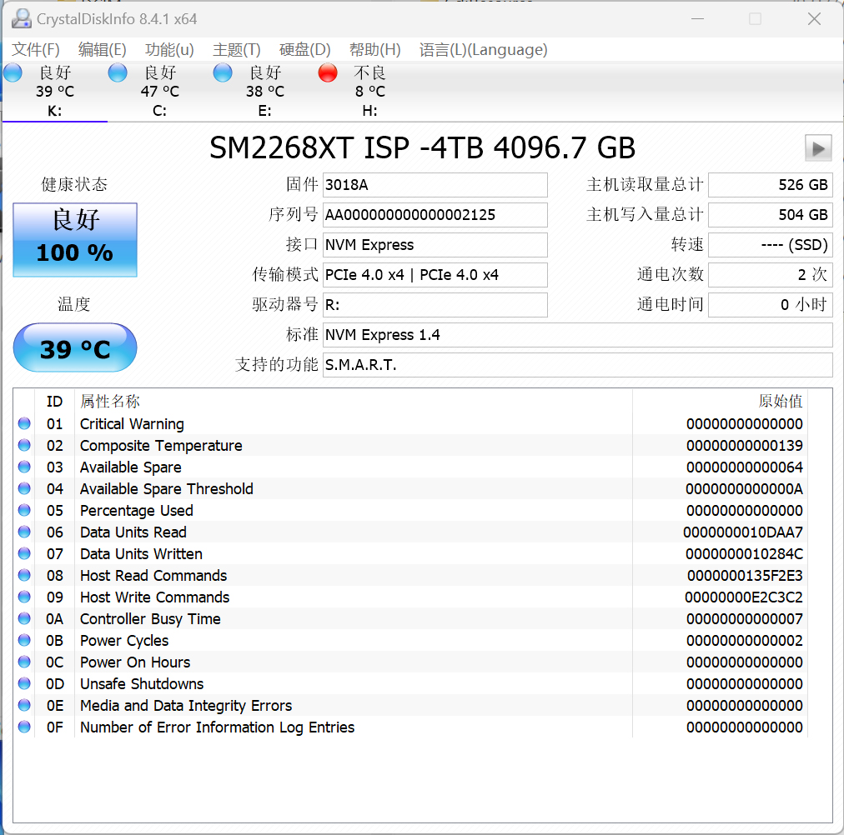Click the next disk arrow button

click(817, 148)
